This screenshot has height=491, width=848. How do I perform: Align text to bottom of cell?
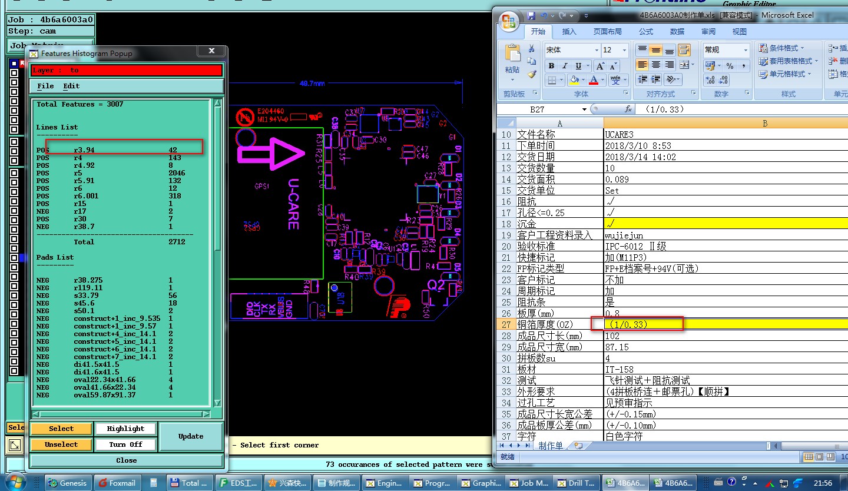pos(670,49)
